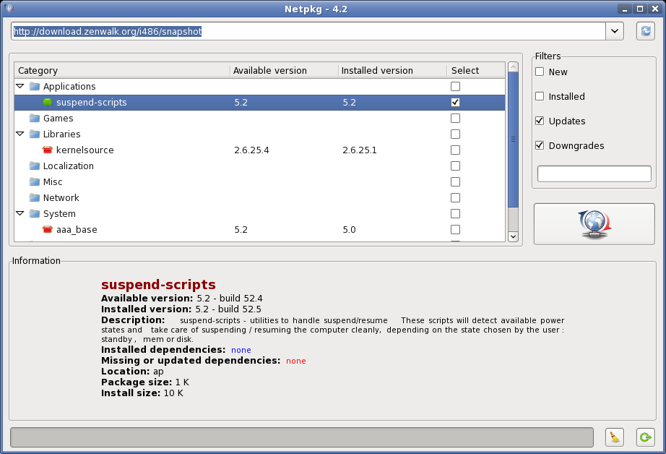The width and height of the screenshot is (666, 454).
Task: Tick the Network category select box
Action: pyautogui.click(x=455, y=197)
